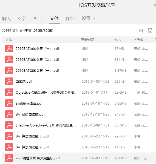
Task: Open file 面试题.pdf
Action: [24, 82]
